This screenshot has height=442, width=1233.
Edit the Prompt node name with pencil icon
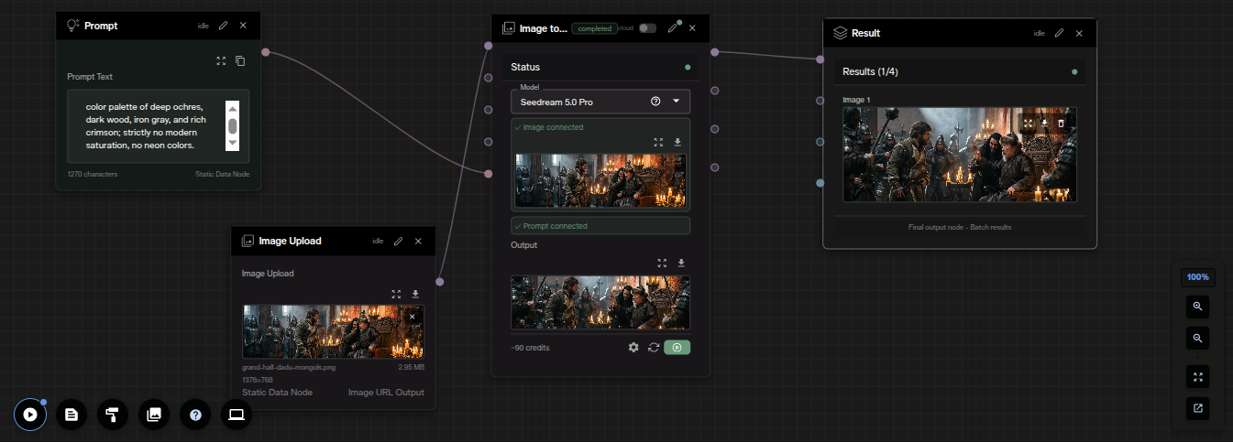coord(223,26)
